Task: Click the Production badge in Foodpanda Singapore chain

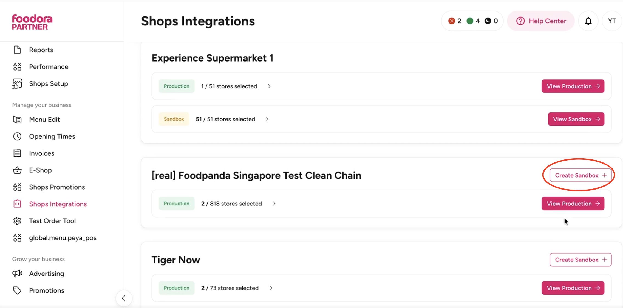Action: coord(177,204)
